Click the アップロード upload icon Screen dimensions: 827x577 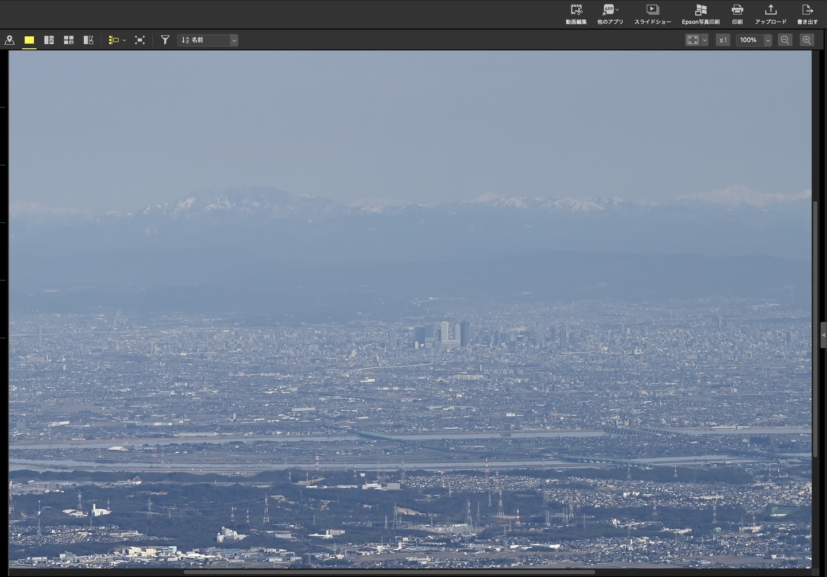(x=771, y=14)
